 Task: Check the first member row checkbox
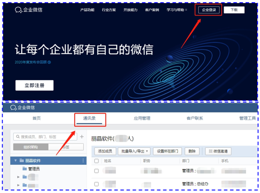coord(96,171)
